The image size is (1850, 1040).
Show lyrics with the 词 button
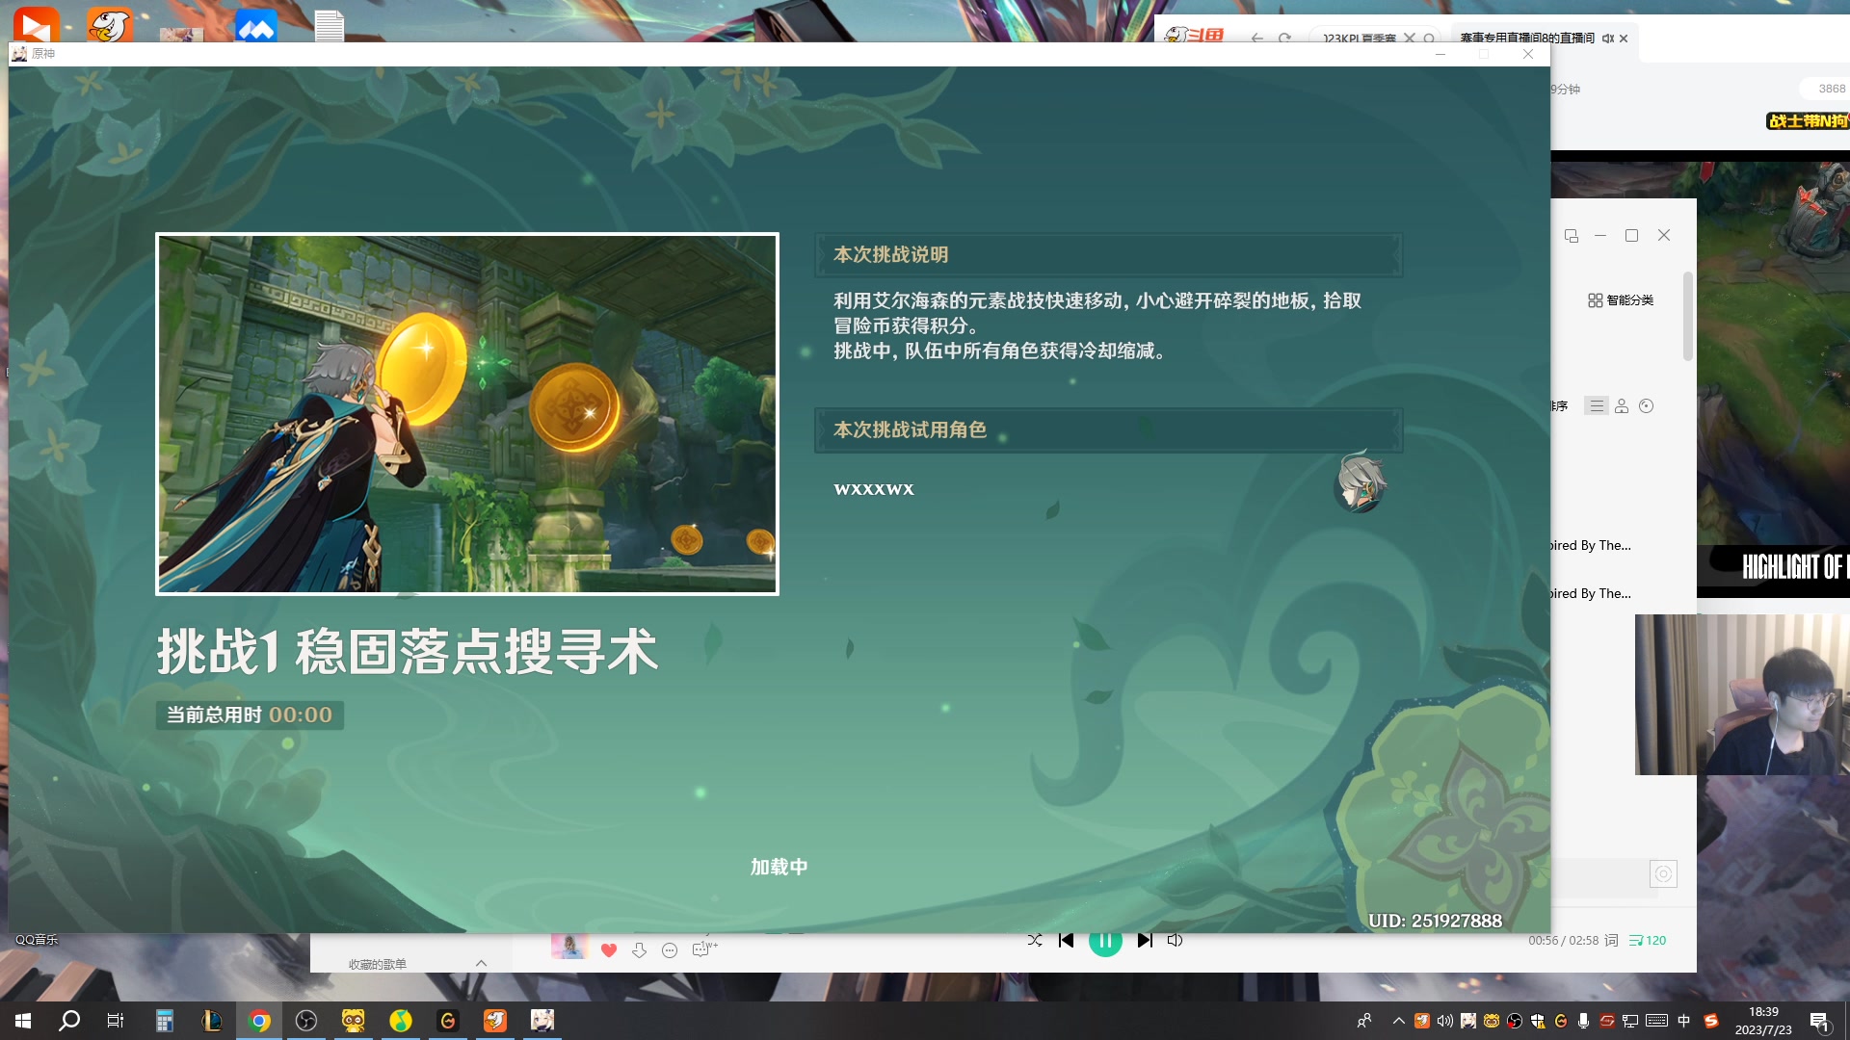(1611, 940)
